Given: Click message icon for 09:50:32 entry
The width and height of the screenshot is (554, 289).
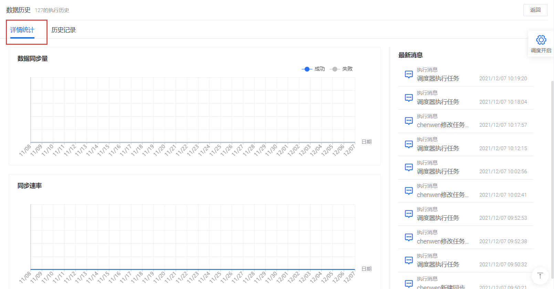Looking at the screenshot, I should pos(409,260).
